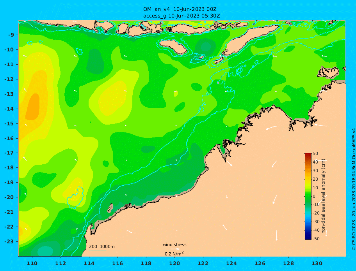
Task: Click latitude axis label '-16'
Action: [9, 138]
